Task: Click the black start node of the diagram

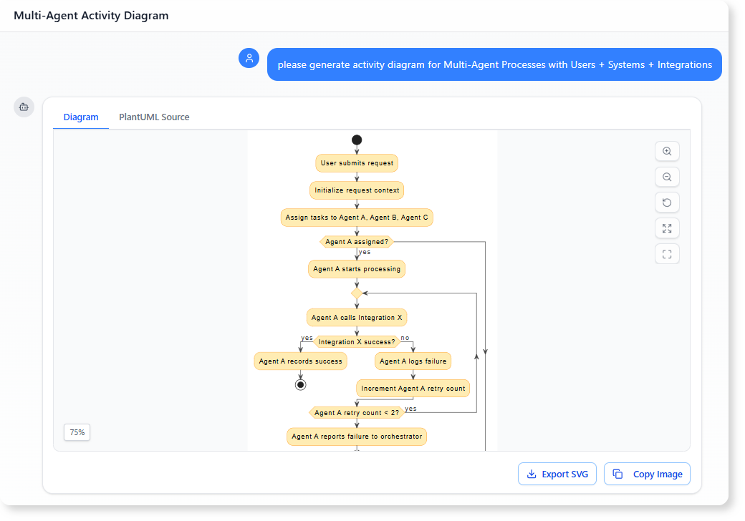Action: pyautogui.click(x=356, y=140)
